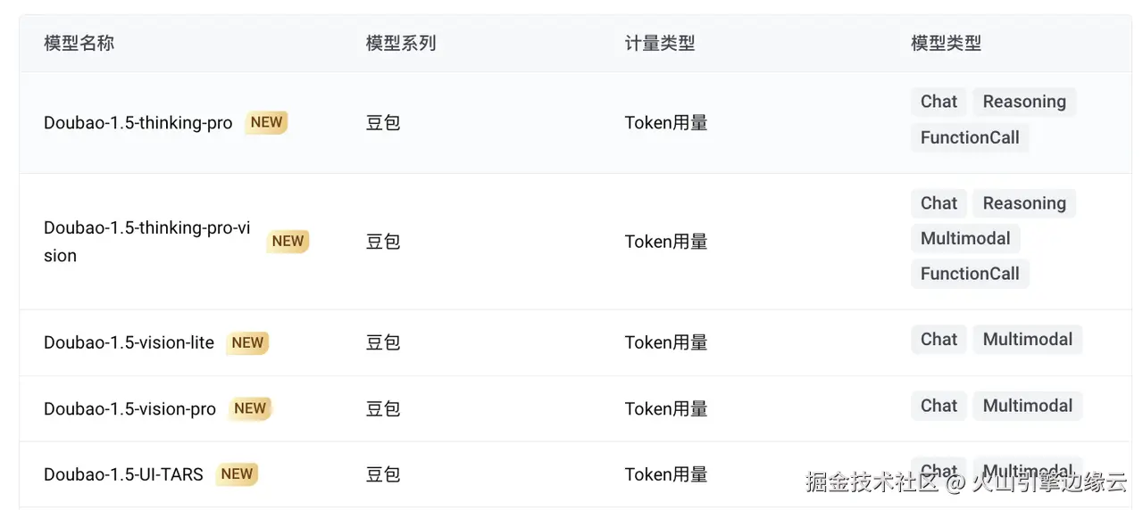The width and height of the screenshot is (1143, 510).
Task: Click the NEW badge beside Doubao-1.5-UI-TARS
Action: click(x=237, y=474)
